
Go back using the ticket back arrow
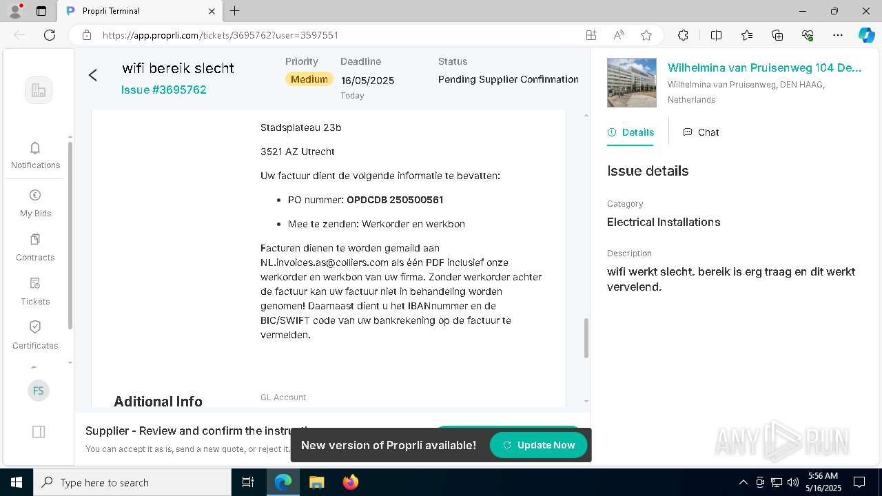(93, 75)
